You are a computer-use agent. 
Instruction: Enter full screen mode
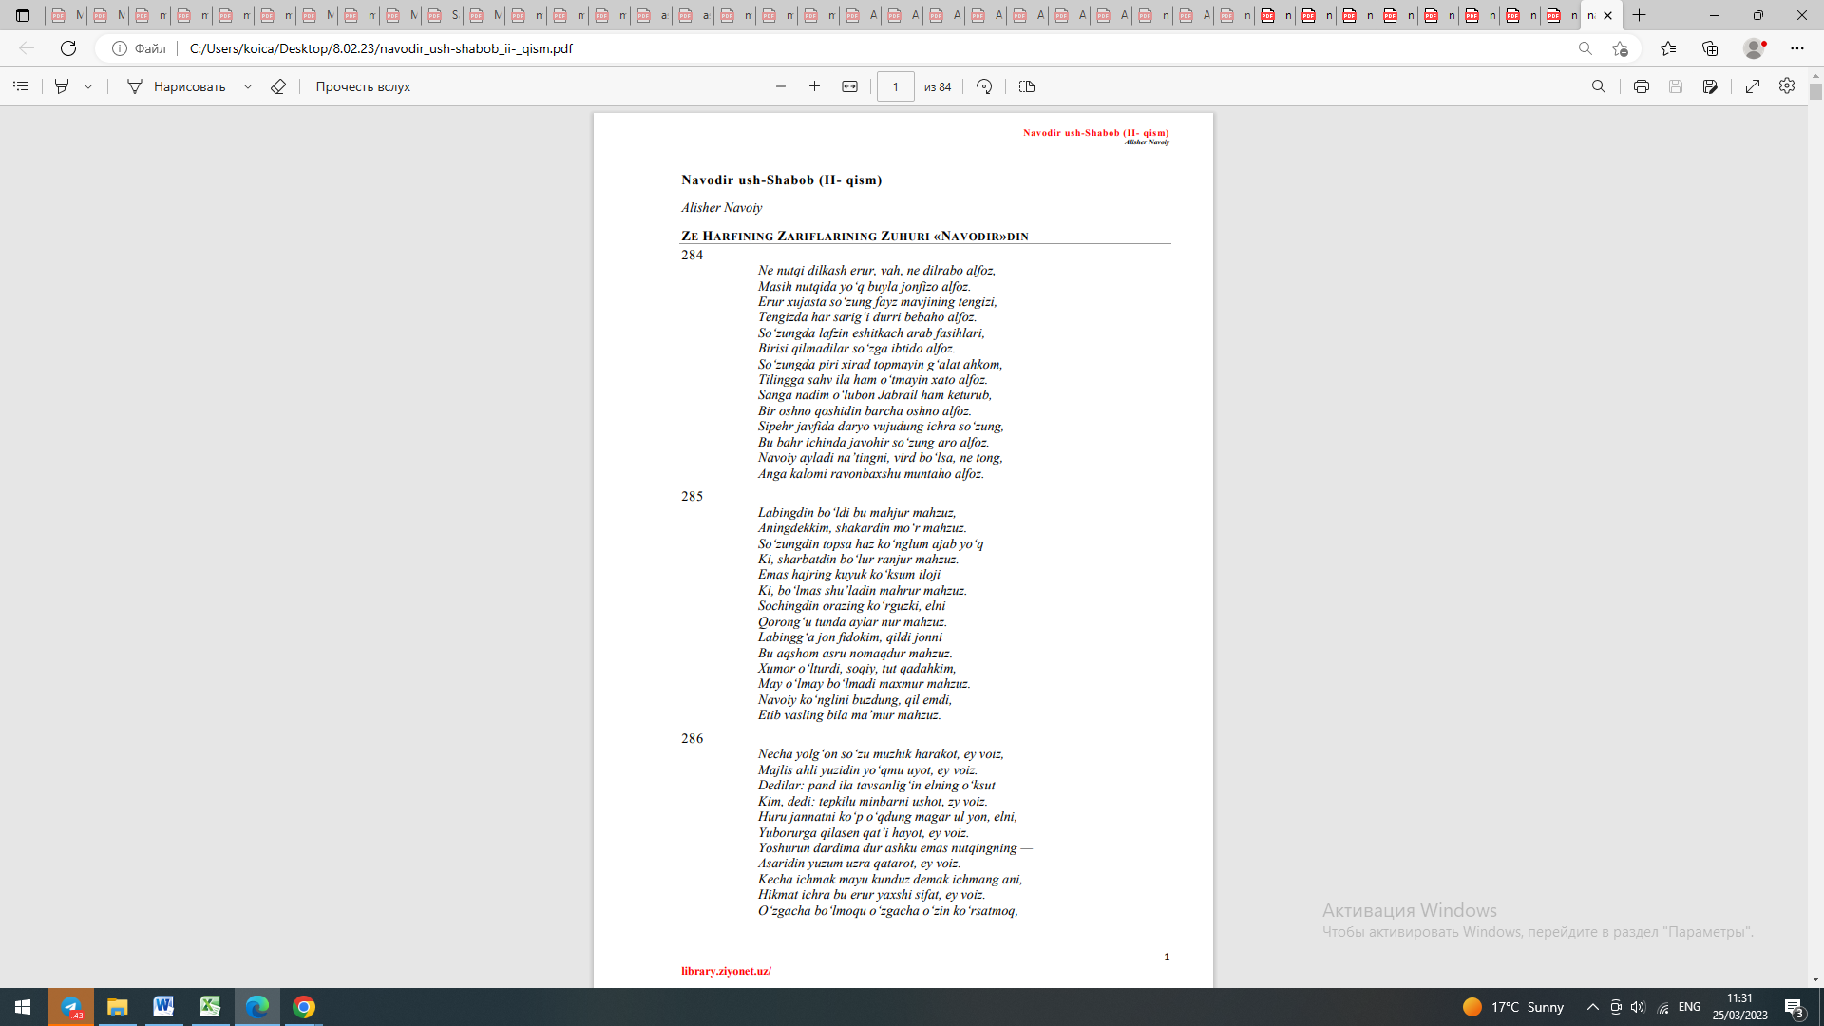[x=1753, y=86]
